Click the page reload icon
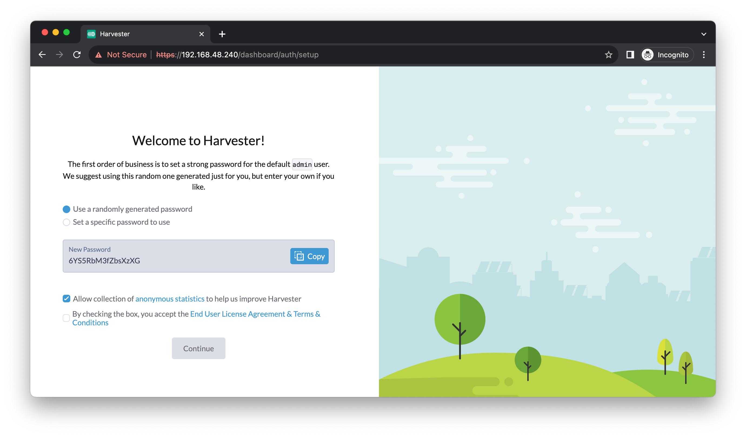 click(76, 54)
